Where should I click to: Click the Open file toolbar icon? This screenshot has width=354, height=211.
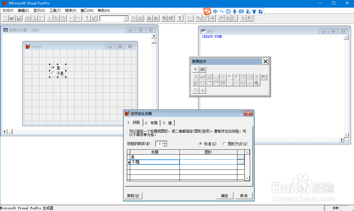pyautogui.click(x=12, y=18)
